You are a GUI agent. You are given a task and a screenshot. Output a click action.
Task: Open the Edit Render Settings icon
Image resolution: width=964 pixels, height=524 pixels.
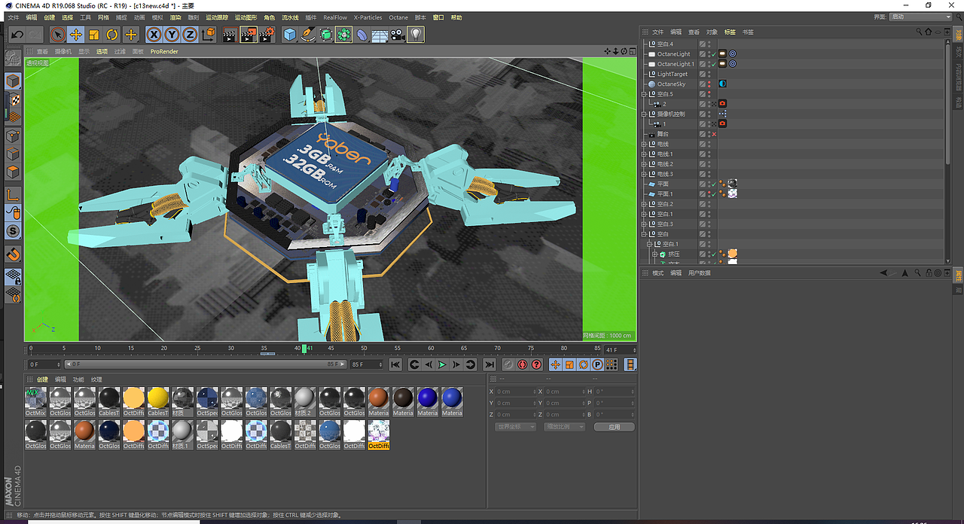click(267, 35)
